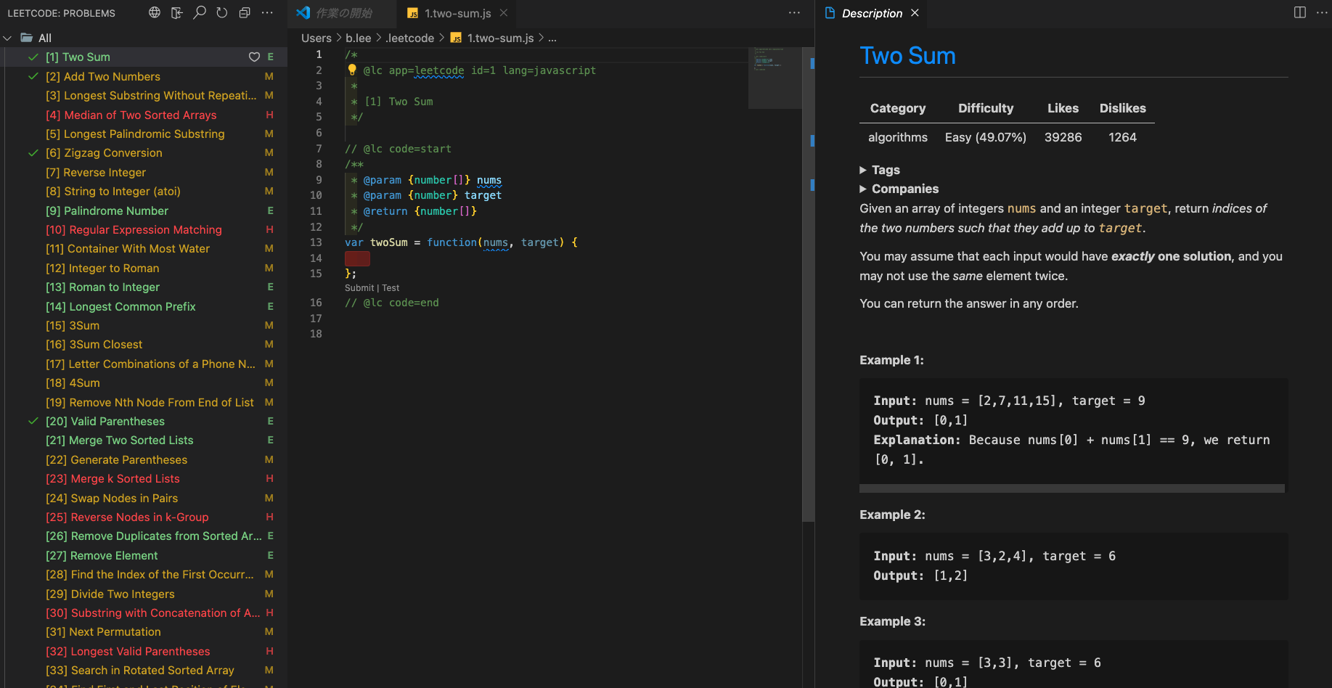Click the Example 1 horizontal scrollbar
This screenshot has height=688, width=1332.
point(1072,488)
